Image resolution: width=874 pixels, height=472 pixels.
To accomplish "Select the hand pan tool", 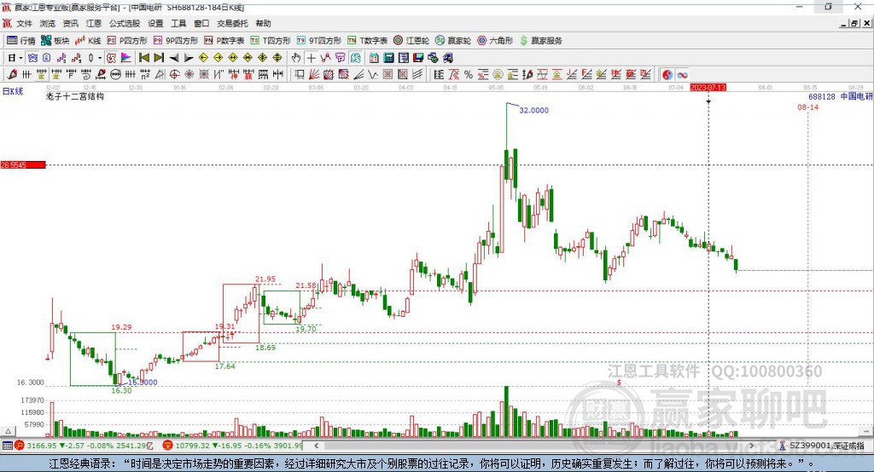I will tap(295, 58).
